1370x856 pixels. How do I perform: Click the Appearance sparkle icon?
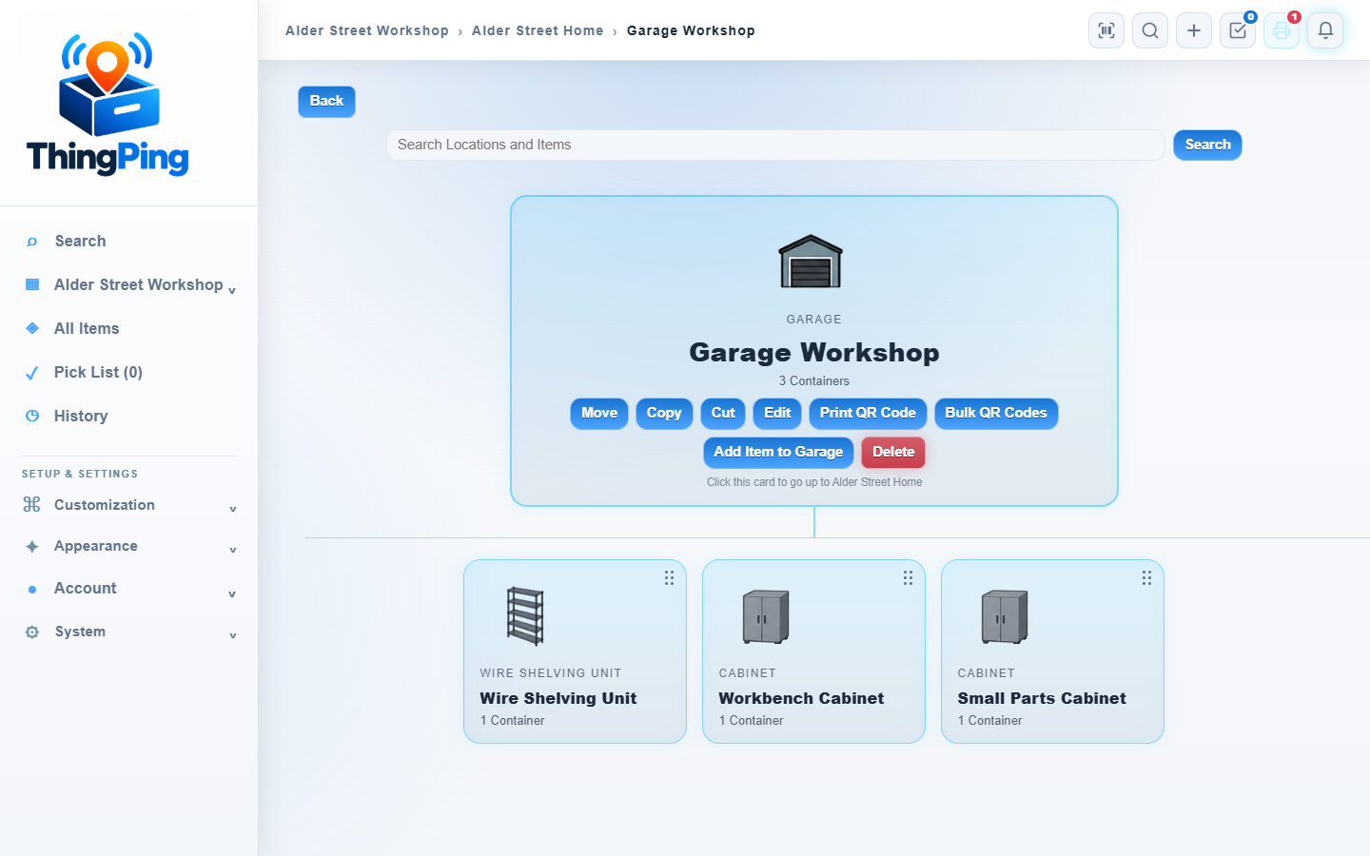tap(32, 546)
